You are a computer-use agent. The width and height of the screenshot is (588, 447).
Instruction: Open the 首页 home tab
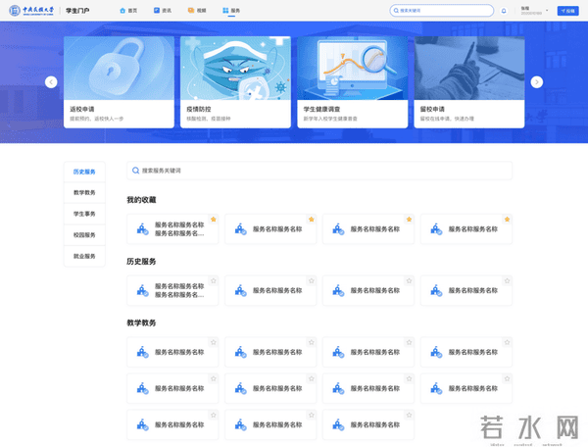pyautogui.click(x=128, y=11)
